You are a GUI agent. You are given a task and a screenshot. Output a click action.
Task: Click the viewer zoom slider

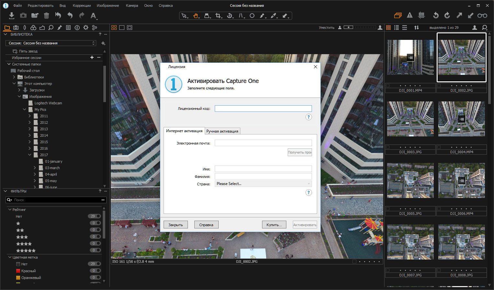360,28
